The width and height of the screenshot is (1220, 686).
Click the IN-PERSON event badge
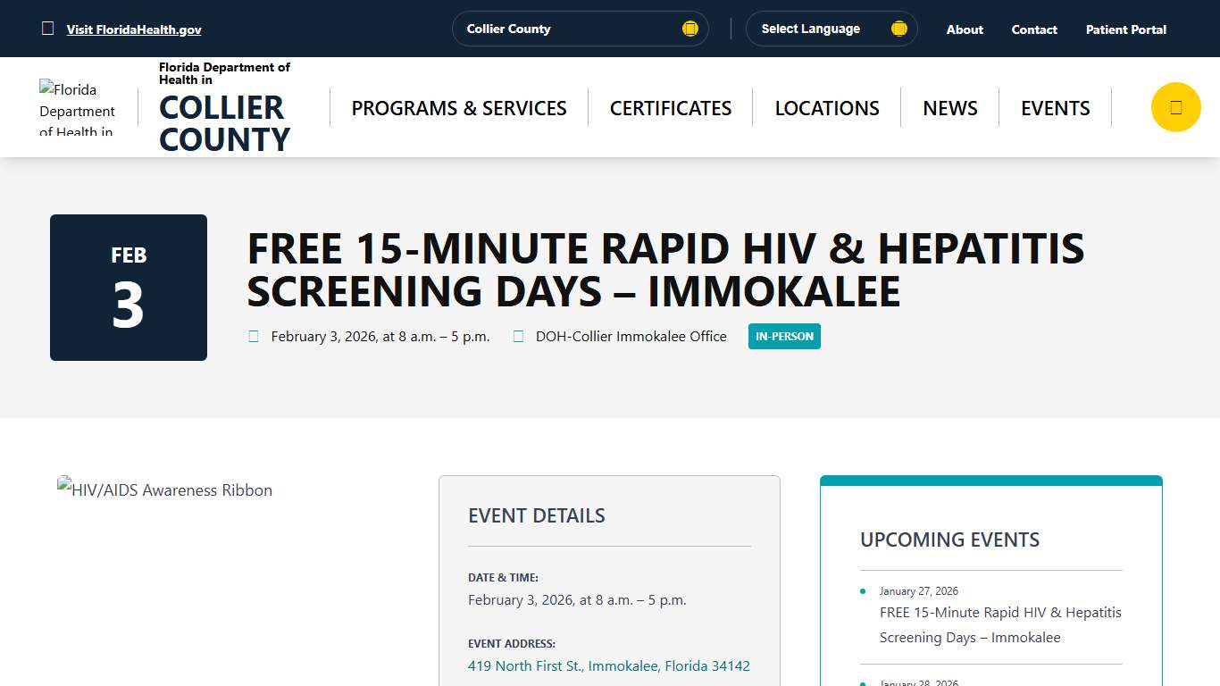coord(784,336)
